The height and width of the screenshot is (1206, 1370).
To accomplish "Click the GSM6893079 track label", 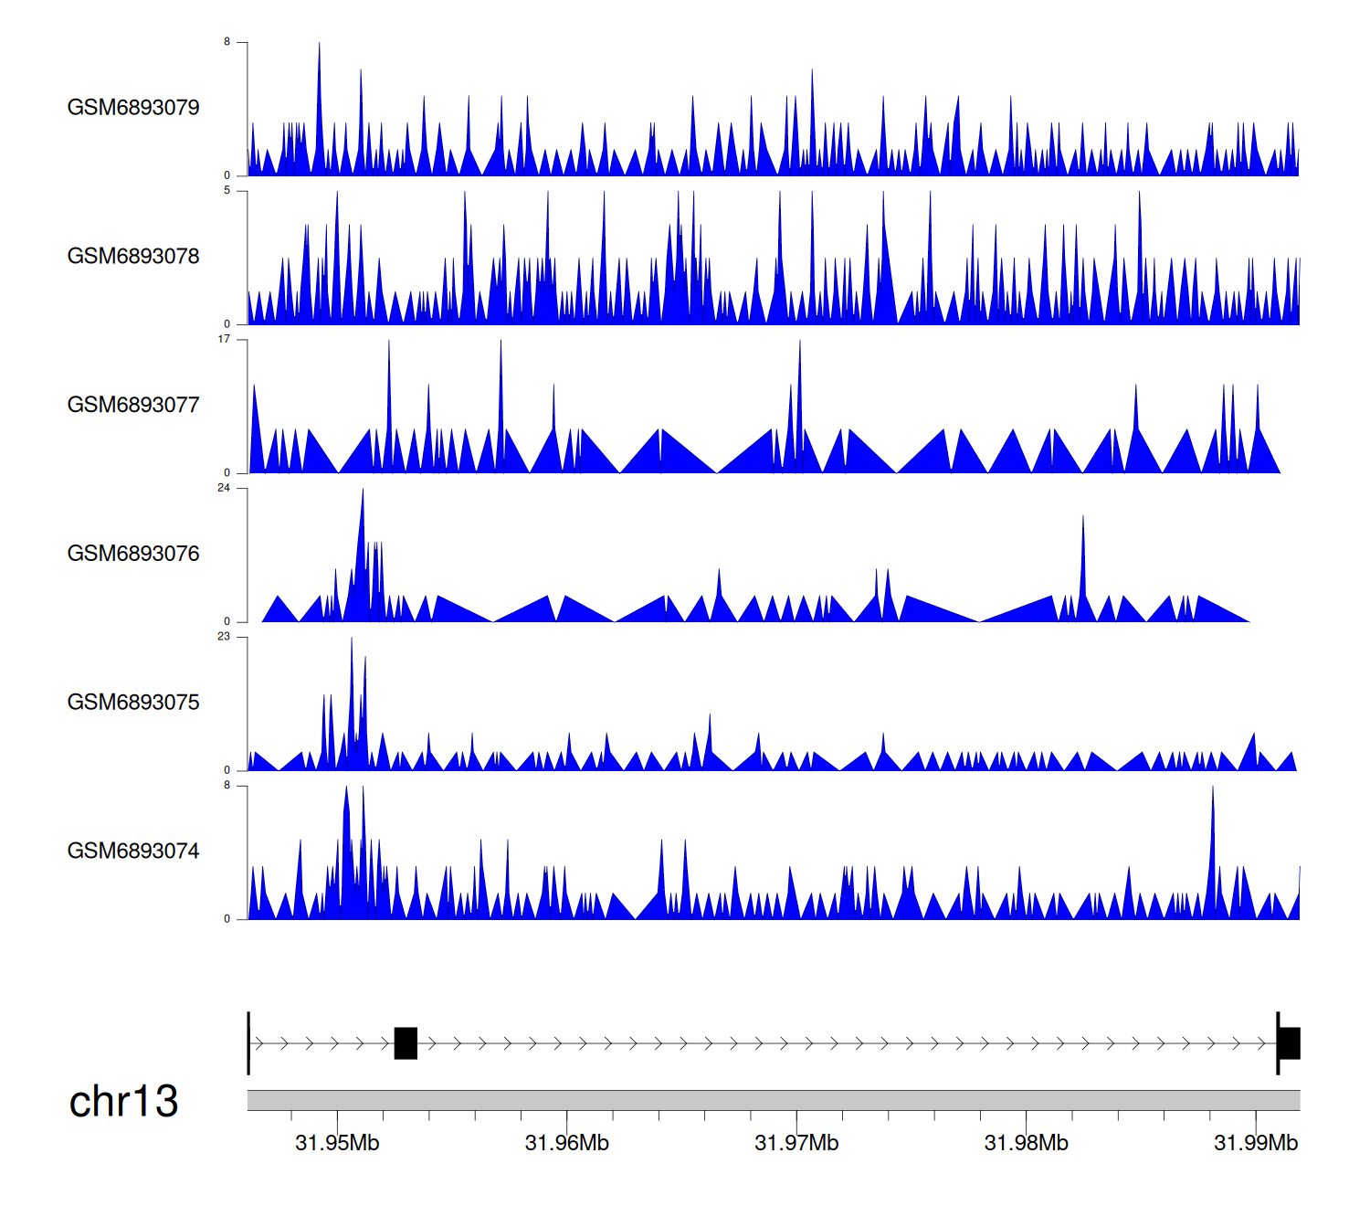I will [133, 108].
